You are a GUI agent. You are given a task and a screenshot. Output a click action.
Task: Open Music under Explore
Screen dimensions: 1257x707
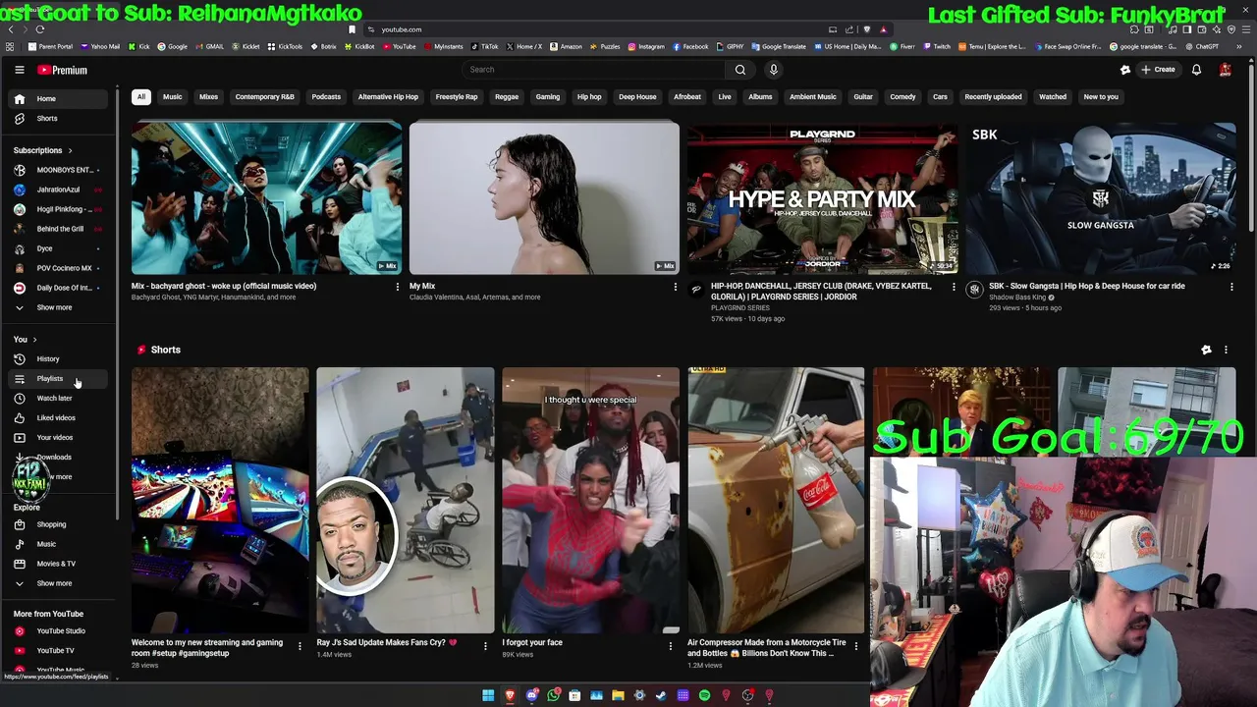(59, 544)
